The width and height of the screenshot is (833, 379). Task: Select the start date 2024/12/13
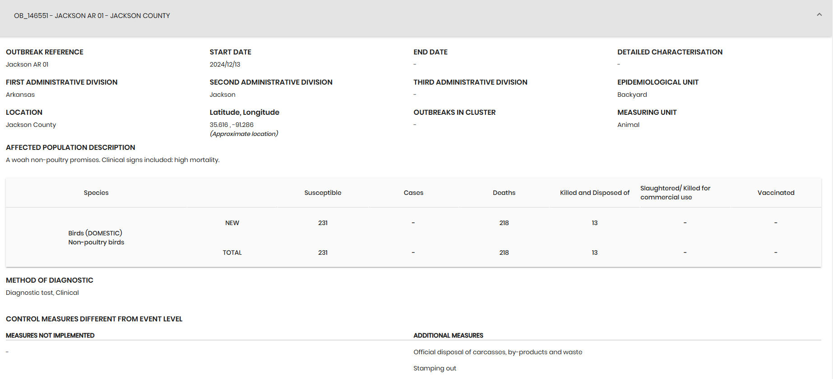225,64
